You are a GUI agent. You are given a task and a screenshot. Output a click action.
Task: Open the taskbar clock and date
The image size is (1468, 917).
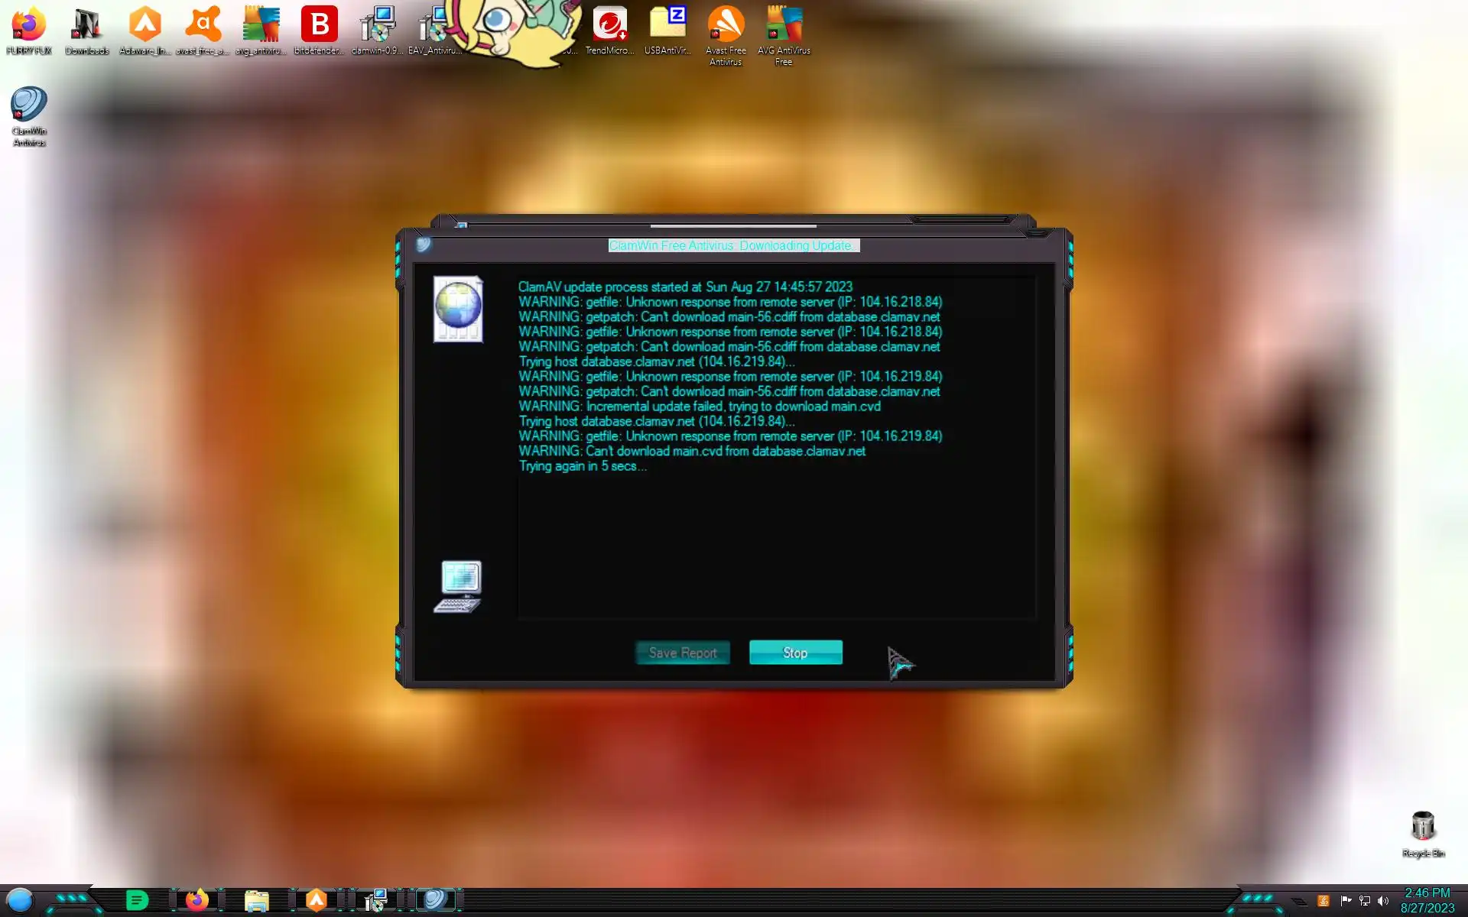click(1427, 900)
